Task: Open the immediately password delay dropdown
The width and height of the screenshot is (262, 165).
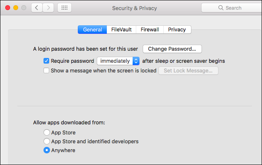Action: tap(118, 61)
